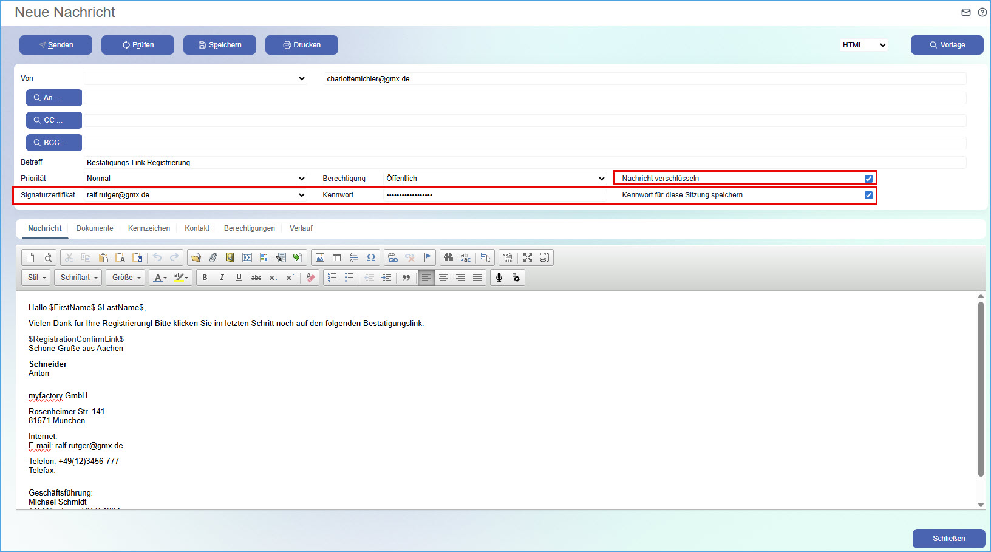Switch to the Kennzeichen tab
Screen dimensions: 991x552
pyautogui.click(x=149, y=228)
